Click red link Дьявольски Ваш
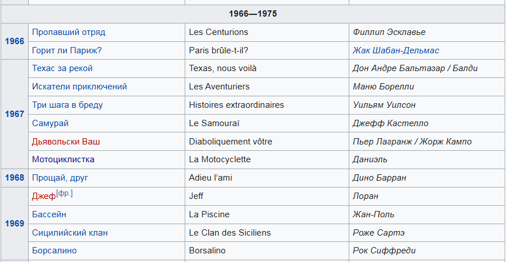Screen dimensions: 515x262 [66, 142]
